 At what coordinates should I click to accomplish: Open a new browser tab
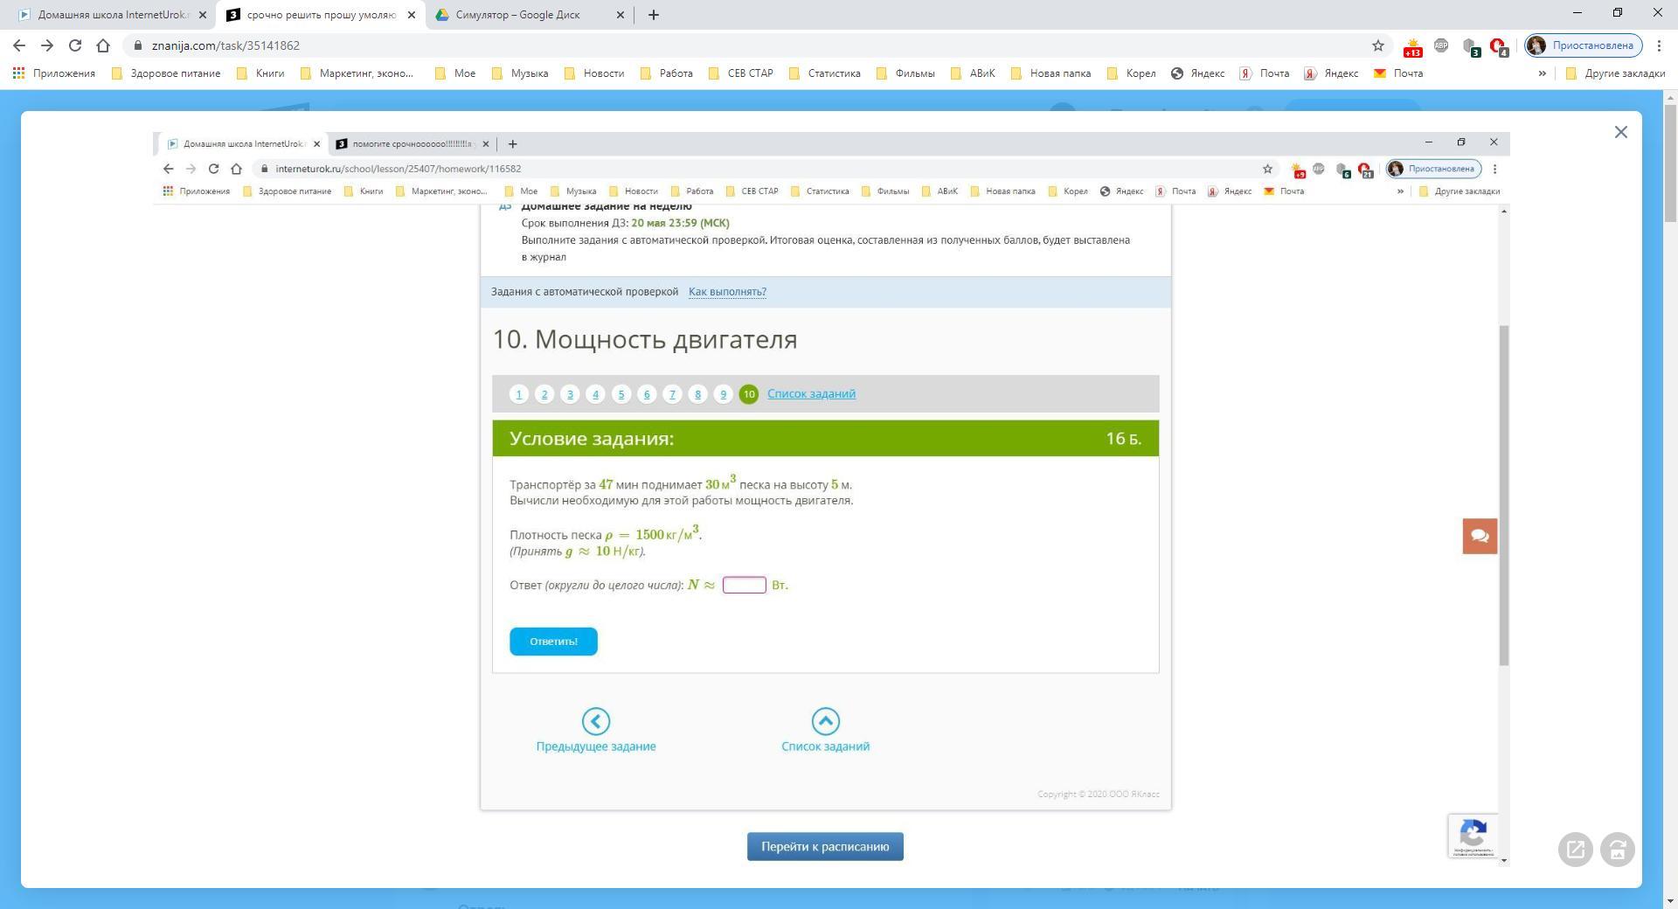point(653,15)
